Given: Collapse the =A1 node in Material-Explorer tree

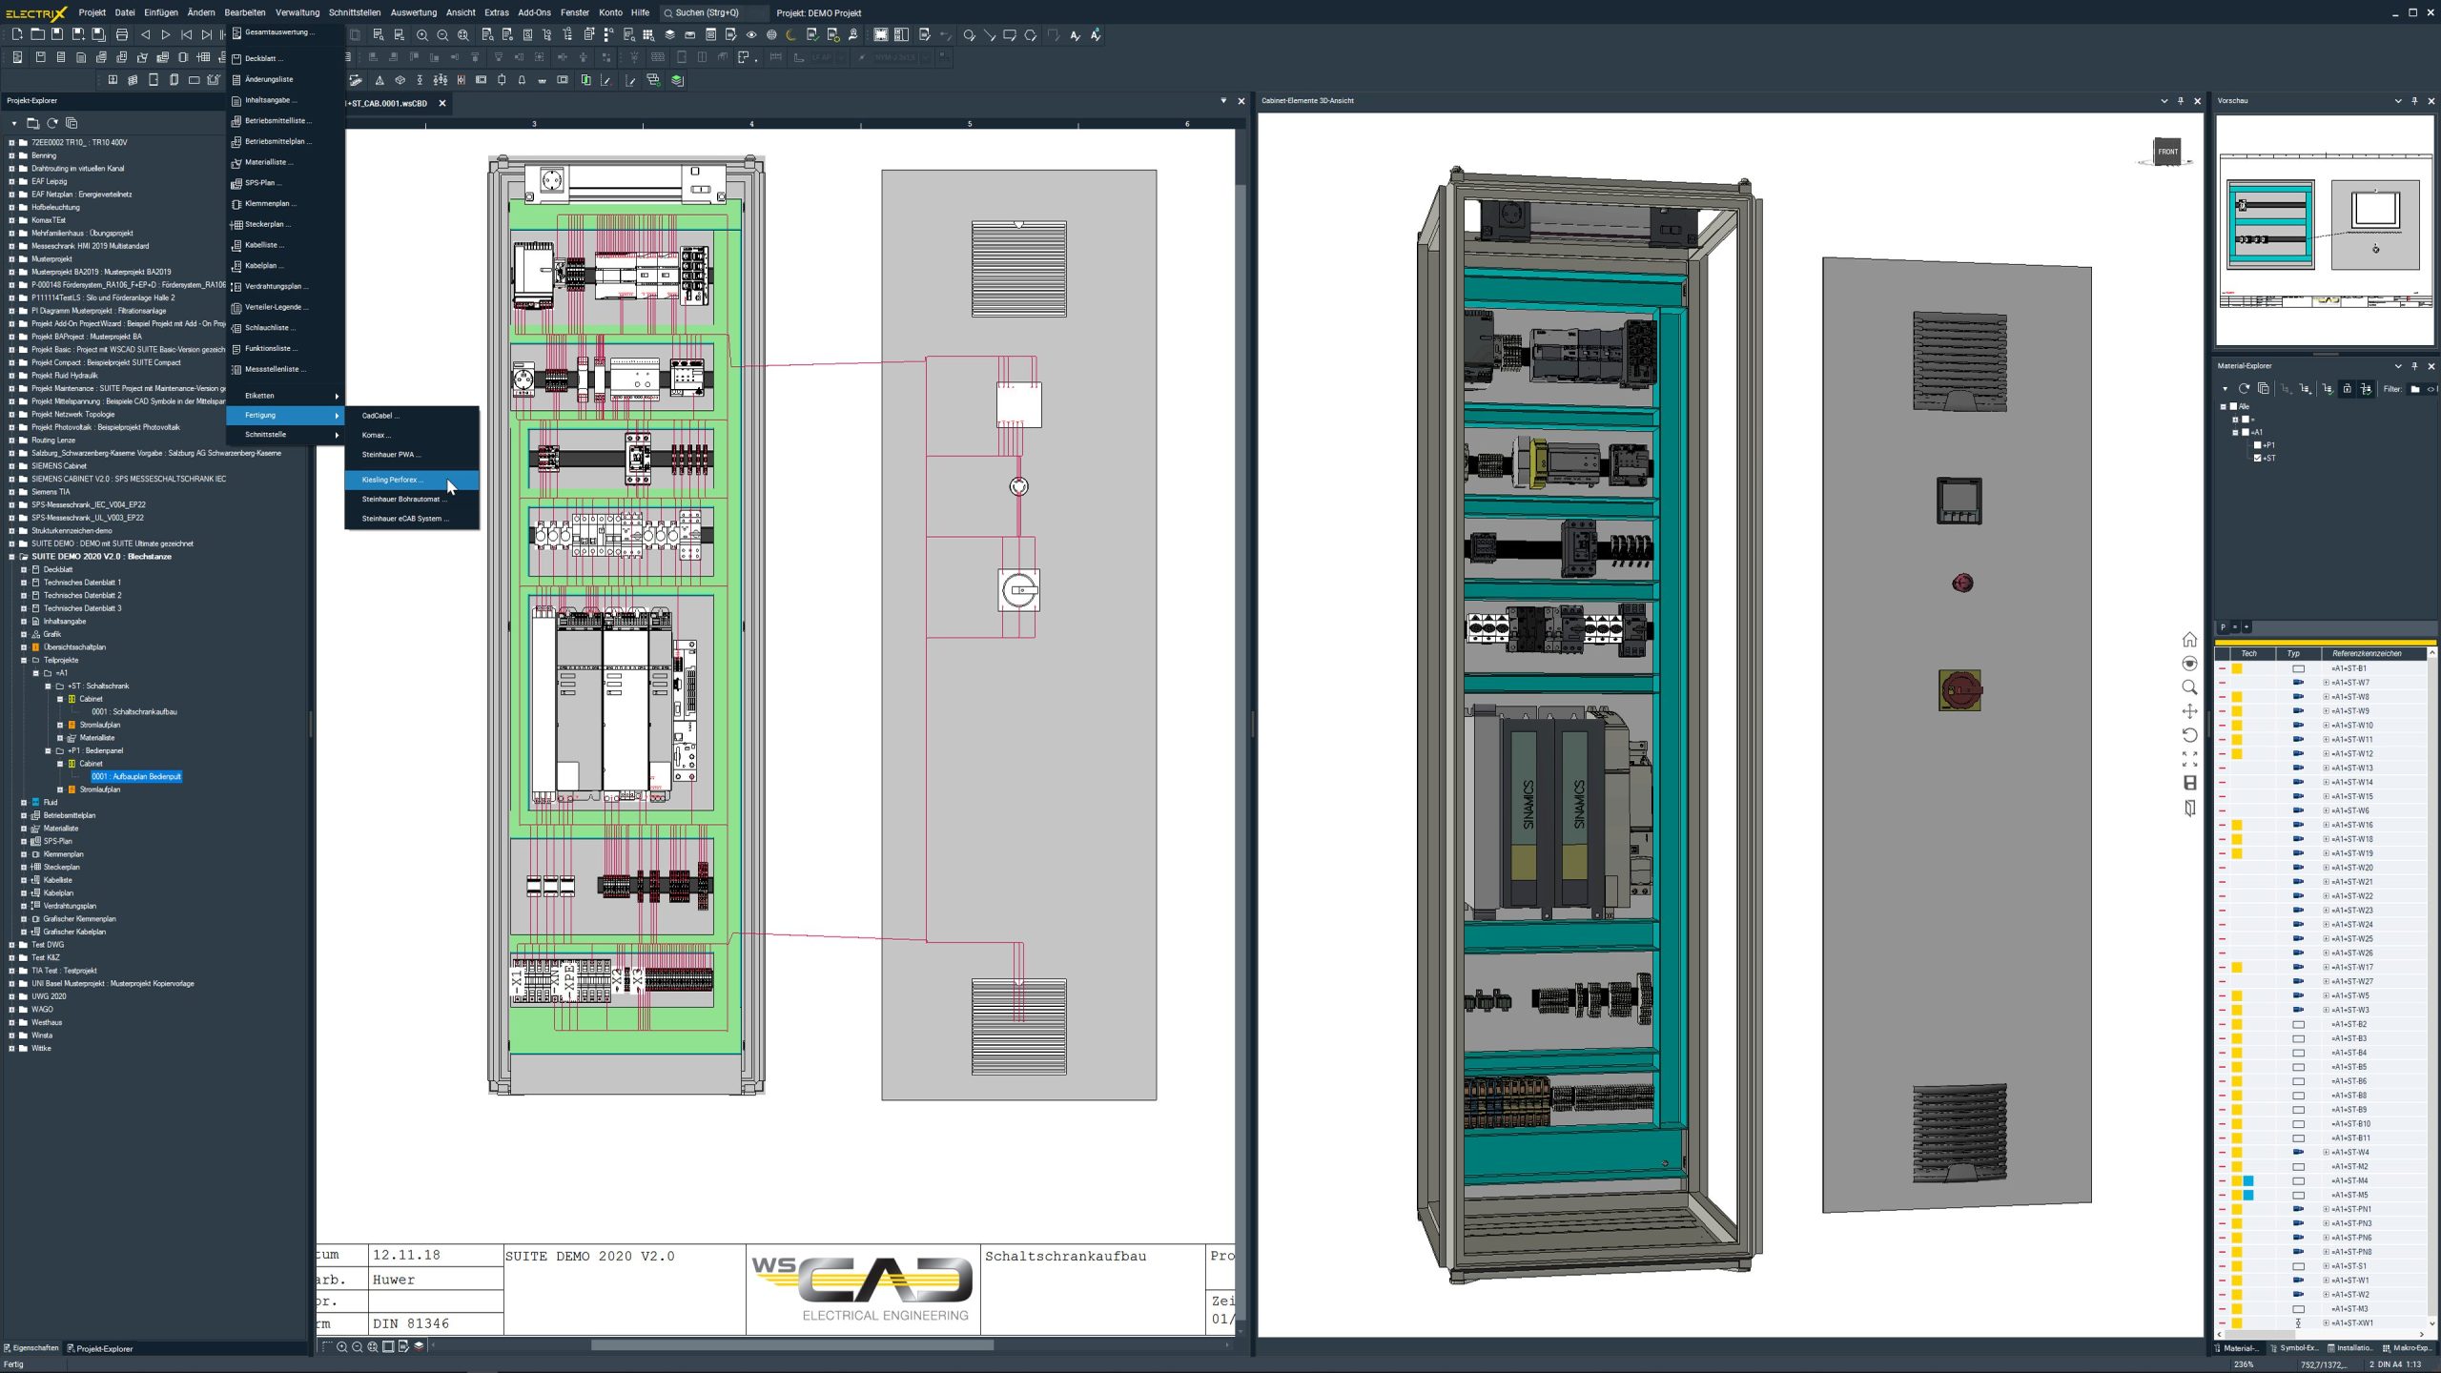Looking at the screenshot, I should click(2235, 432).
